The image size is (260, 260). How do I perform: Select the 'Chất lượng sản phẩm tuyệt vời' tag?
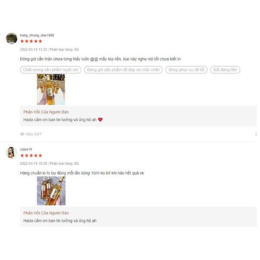pyautogui.click(x=50, y=70)
